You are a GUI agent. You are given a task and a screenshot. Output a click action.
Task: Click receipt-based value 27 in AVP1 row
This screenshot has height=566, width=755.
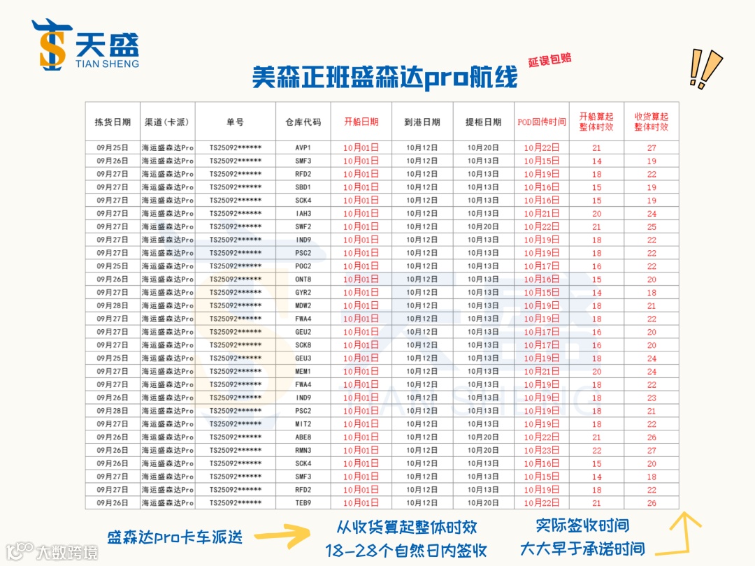point(652,147)
